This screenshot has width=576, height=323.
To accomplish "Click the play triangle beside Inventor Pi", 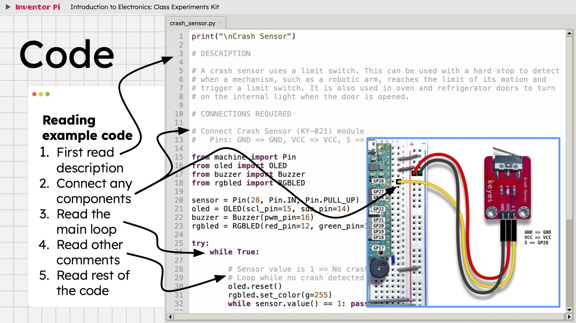I will (x=8, y=7).
